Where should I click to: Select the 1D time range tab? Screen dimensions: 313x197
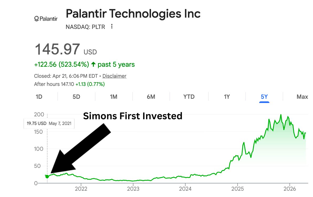click(x=39, y=97)
